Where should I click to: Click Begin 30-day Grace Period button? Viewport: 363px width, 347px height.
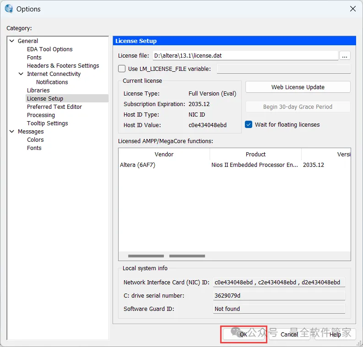(x=298, y=107)
